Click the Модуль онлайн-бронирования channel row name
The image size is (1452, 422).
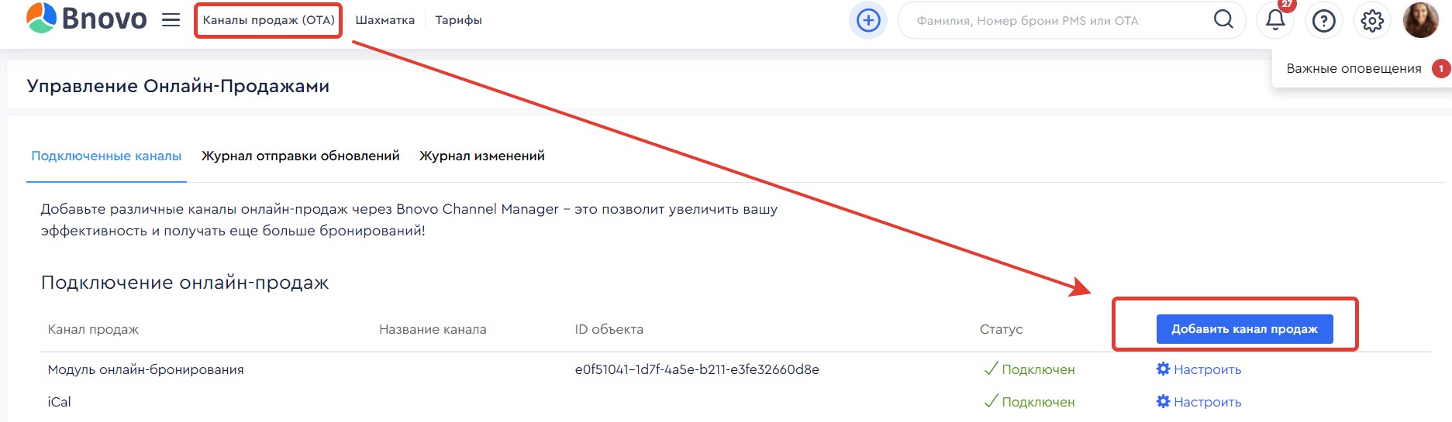tap(146, 369)
